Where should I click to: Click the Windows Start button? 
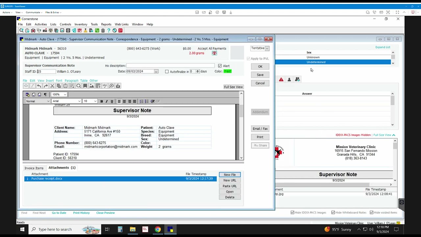(22, 229)
